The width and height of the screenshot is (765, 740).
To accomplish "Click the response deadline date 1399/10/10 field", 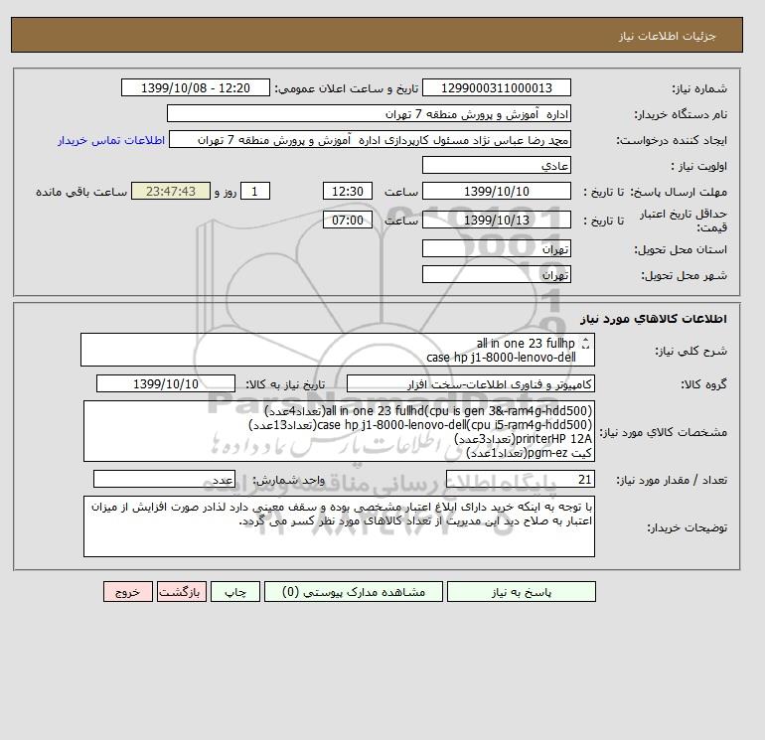I will (x=496, y=192).
